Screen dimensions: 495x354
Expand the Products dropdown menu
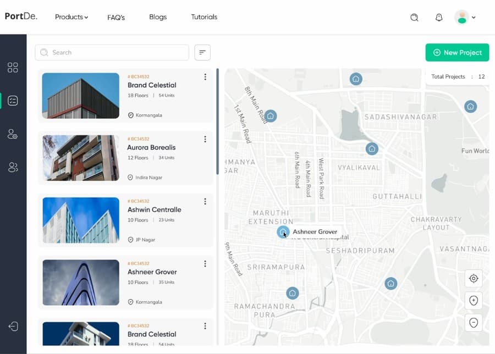click(x=71, y=17)
